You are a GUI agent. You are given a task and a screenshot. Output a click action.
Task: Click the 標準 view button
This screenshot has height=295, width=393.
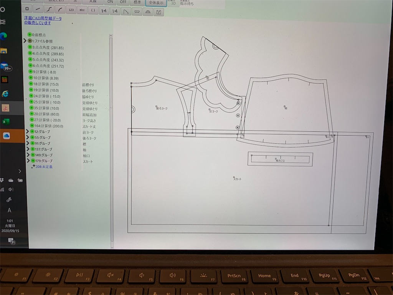(x=137, y=3)
